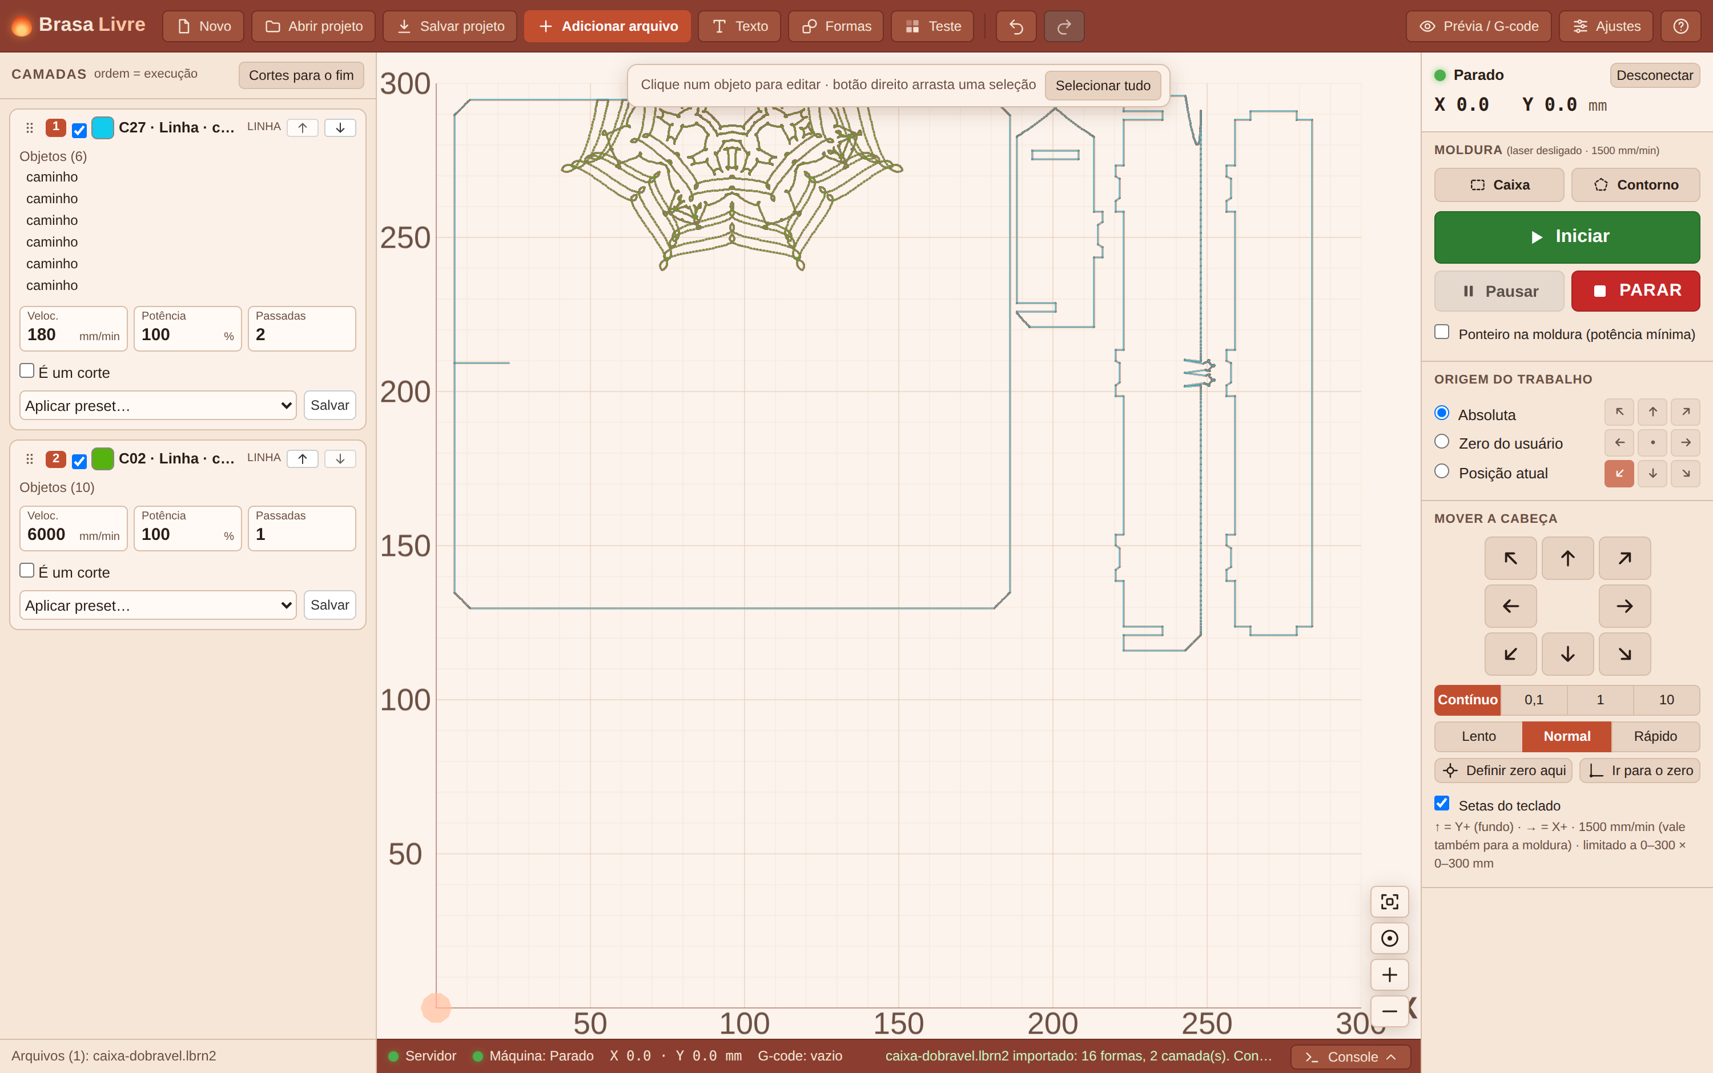The image size is (1713, 1073).
Task: Open 'Aplicar preset…' dropdown for layer C02
Action: (x=158, y=606)
